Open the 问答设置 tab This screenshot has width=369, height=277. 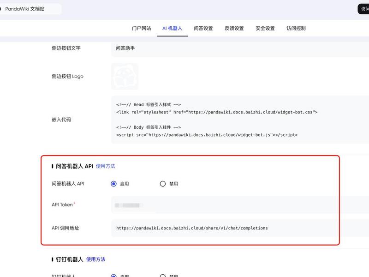click(203, 28)
